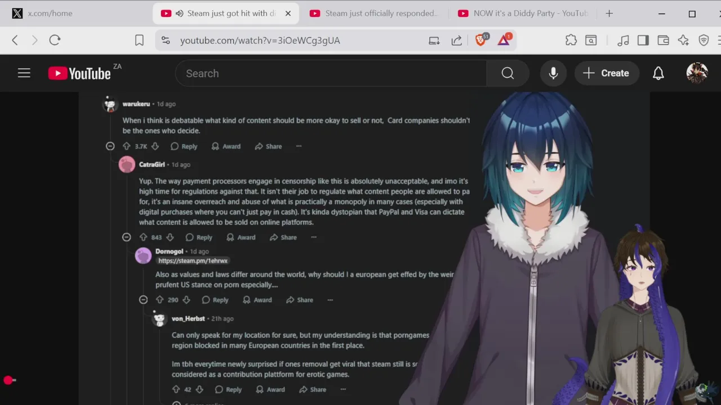Open the Brave Wallet icon
The height and width of the screenshot is (405, 721).
[x=663, y=40]
